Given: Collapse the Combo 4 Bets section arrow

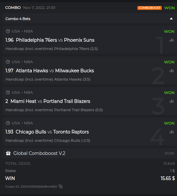Looking at the screenshot, I should (x=171, y=19).
